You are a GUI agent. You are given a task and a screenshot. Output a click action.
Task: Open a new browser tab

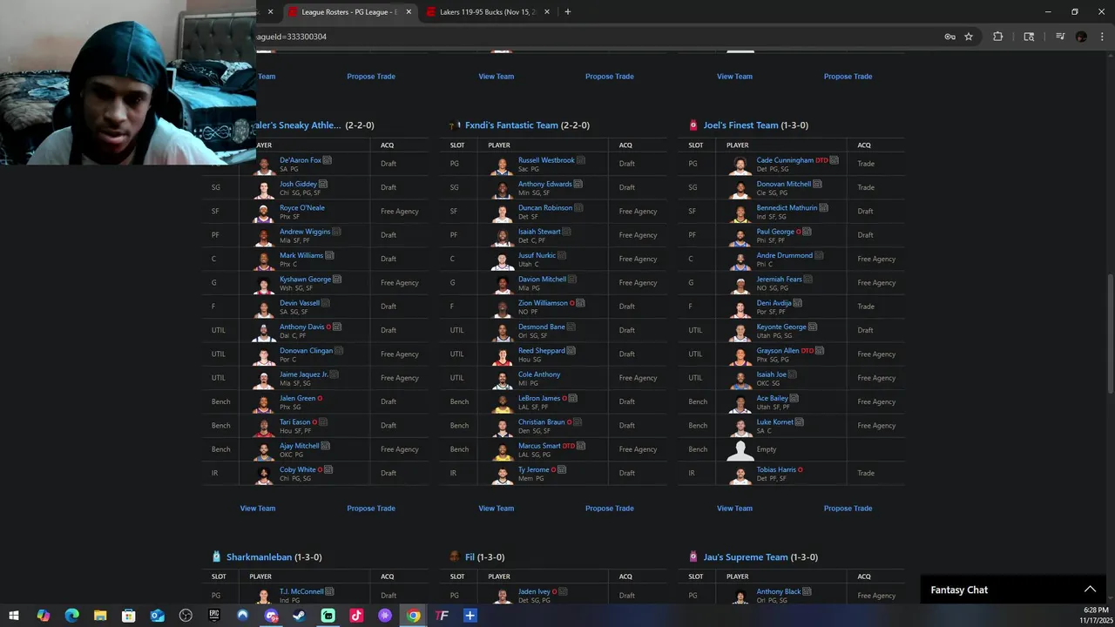coord(568,11)
